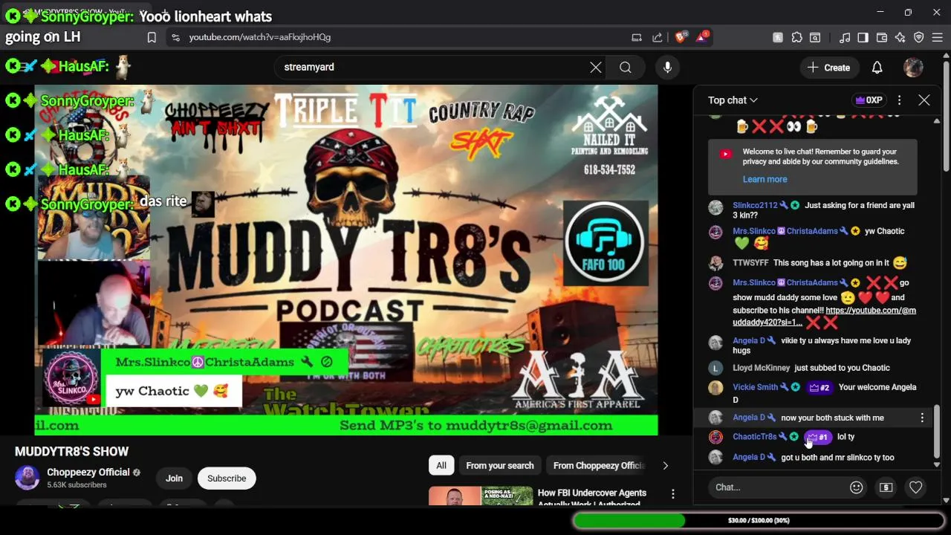The width and height of the screenshot is (951, 535).
Task: Open Leo AI sparkle icon
Action: (x=900, y=37)
